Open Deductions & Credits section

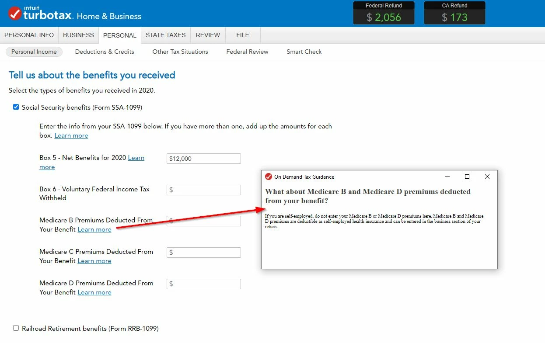click(x=105, y=52)
